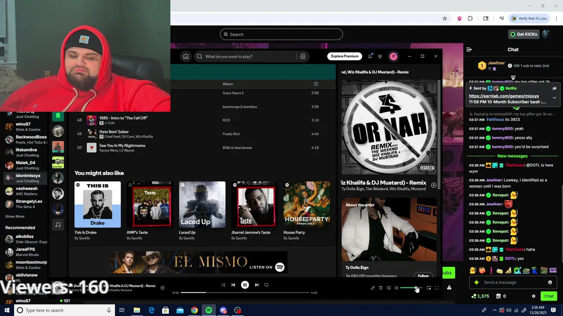The height and width of the screenshot is (316, 563).
Task: Open the Spotify queue icon
Action: (381, 288)
